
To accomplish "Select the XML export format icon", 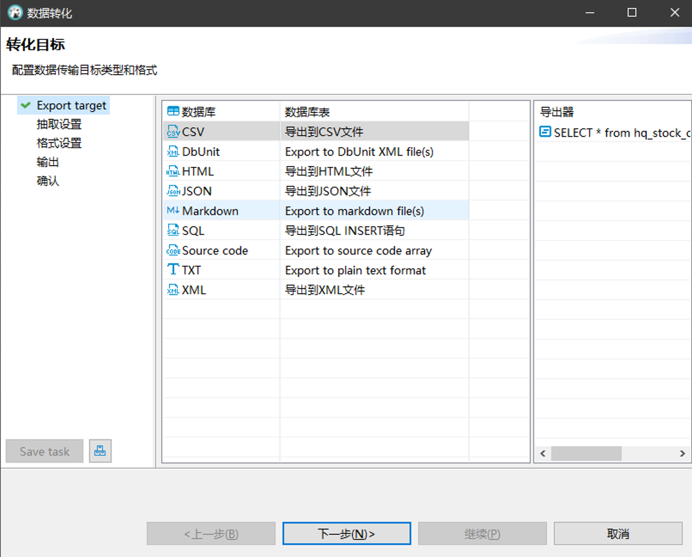I will coord(173,289).
